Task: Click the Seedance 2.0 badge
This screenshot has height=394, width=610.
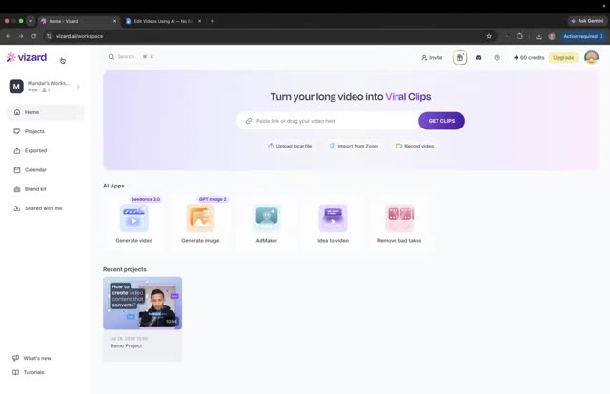Action: [146, 199]
